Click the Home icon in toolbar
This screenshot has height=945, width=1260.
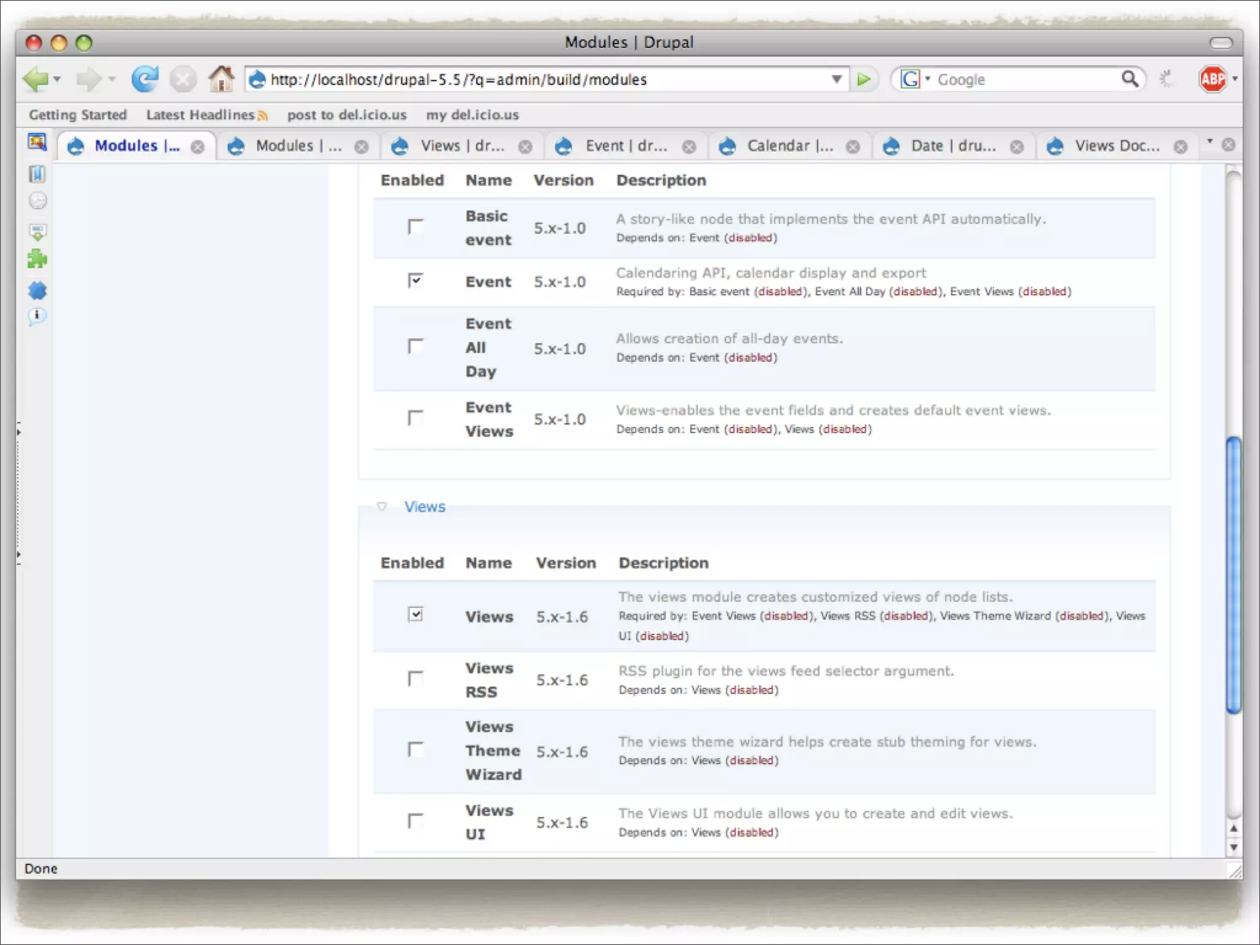(221, 79)
